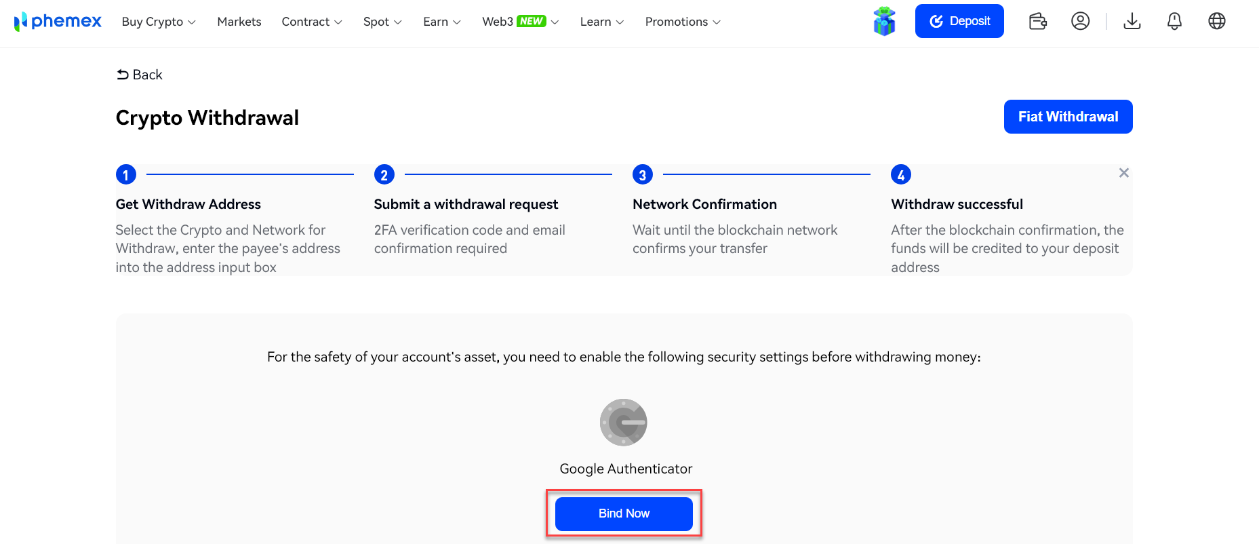Click Submit a withdrawal request title
Viewport: 1259px width, 544px height.
pos(466,204)
